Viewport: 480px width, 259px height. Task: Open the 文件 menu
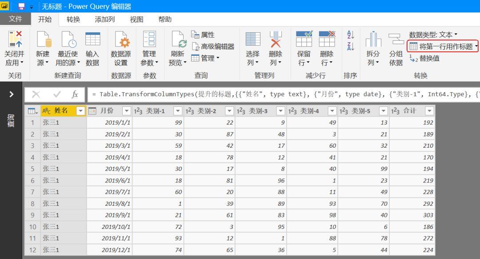click(x=16, y=19)
